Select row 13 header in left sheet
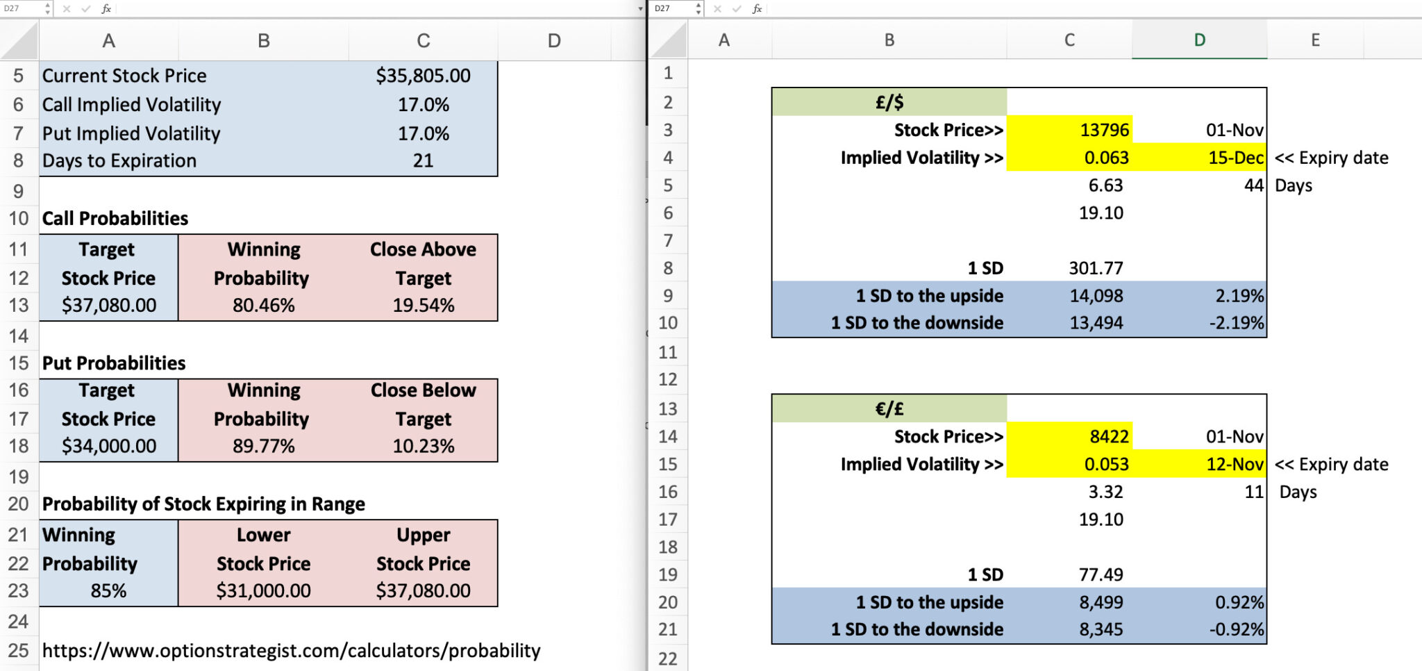 19,305
